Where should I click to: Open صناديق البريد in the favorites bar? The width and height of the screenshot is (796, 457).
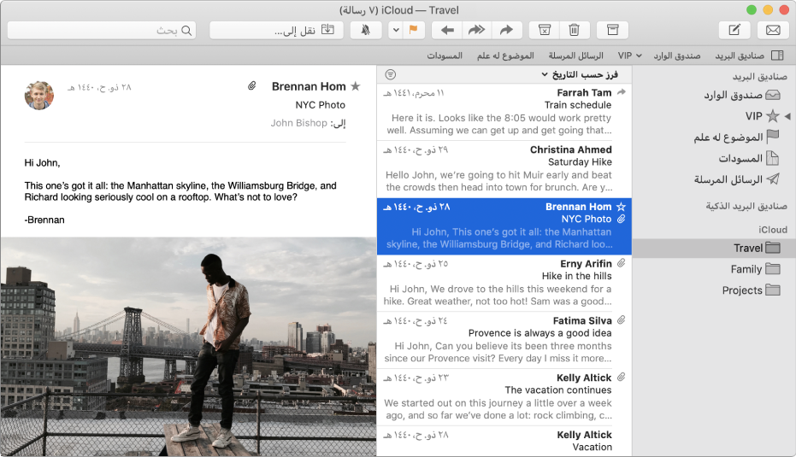point(740,56)
